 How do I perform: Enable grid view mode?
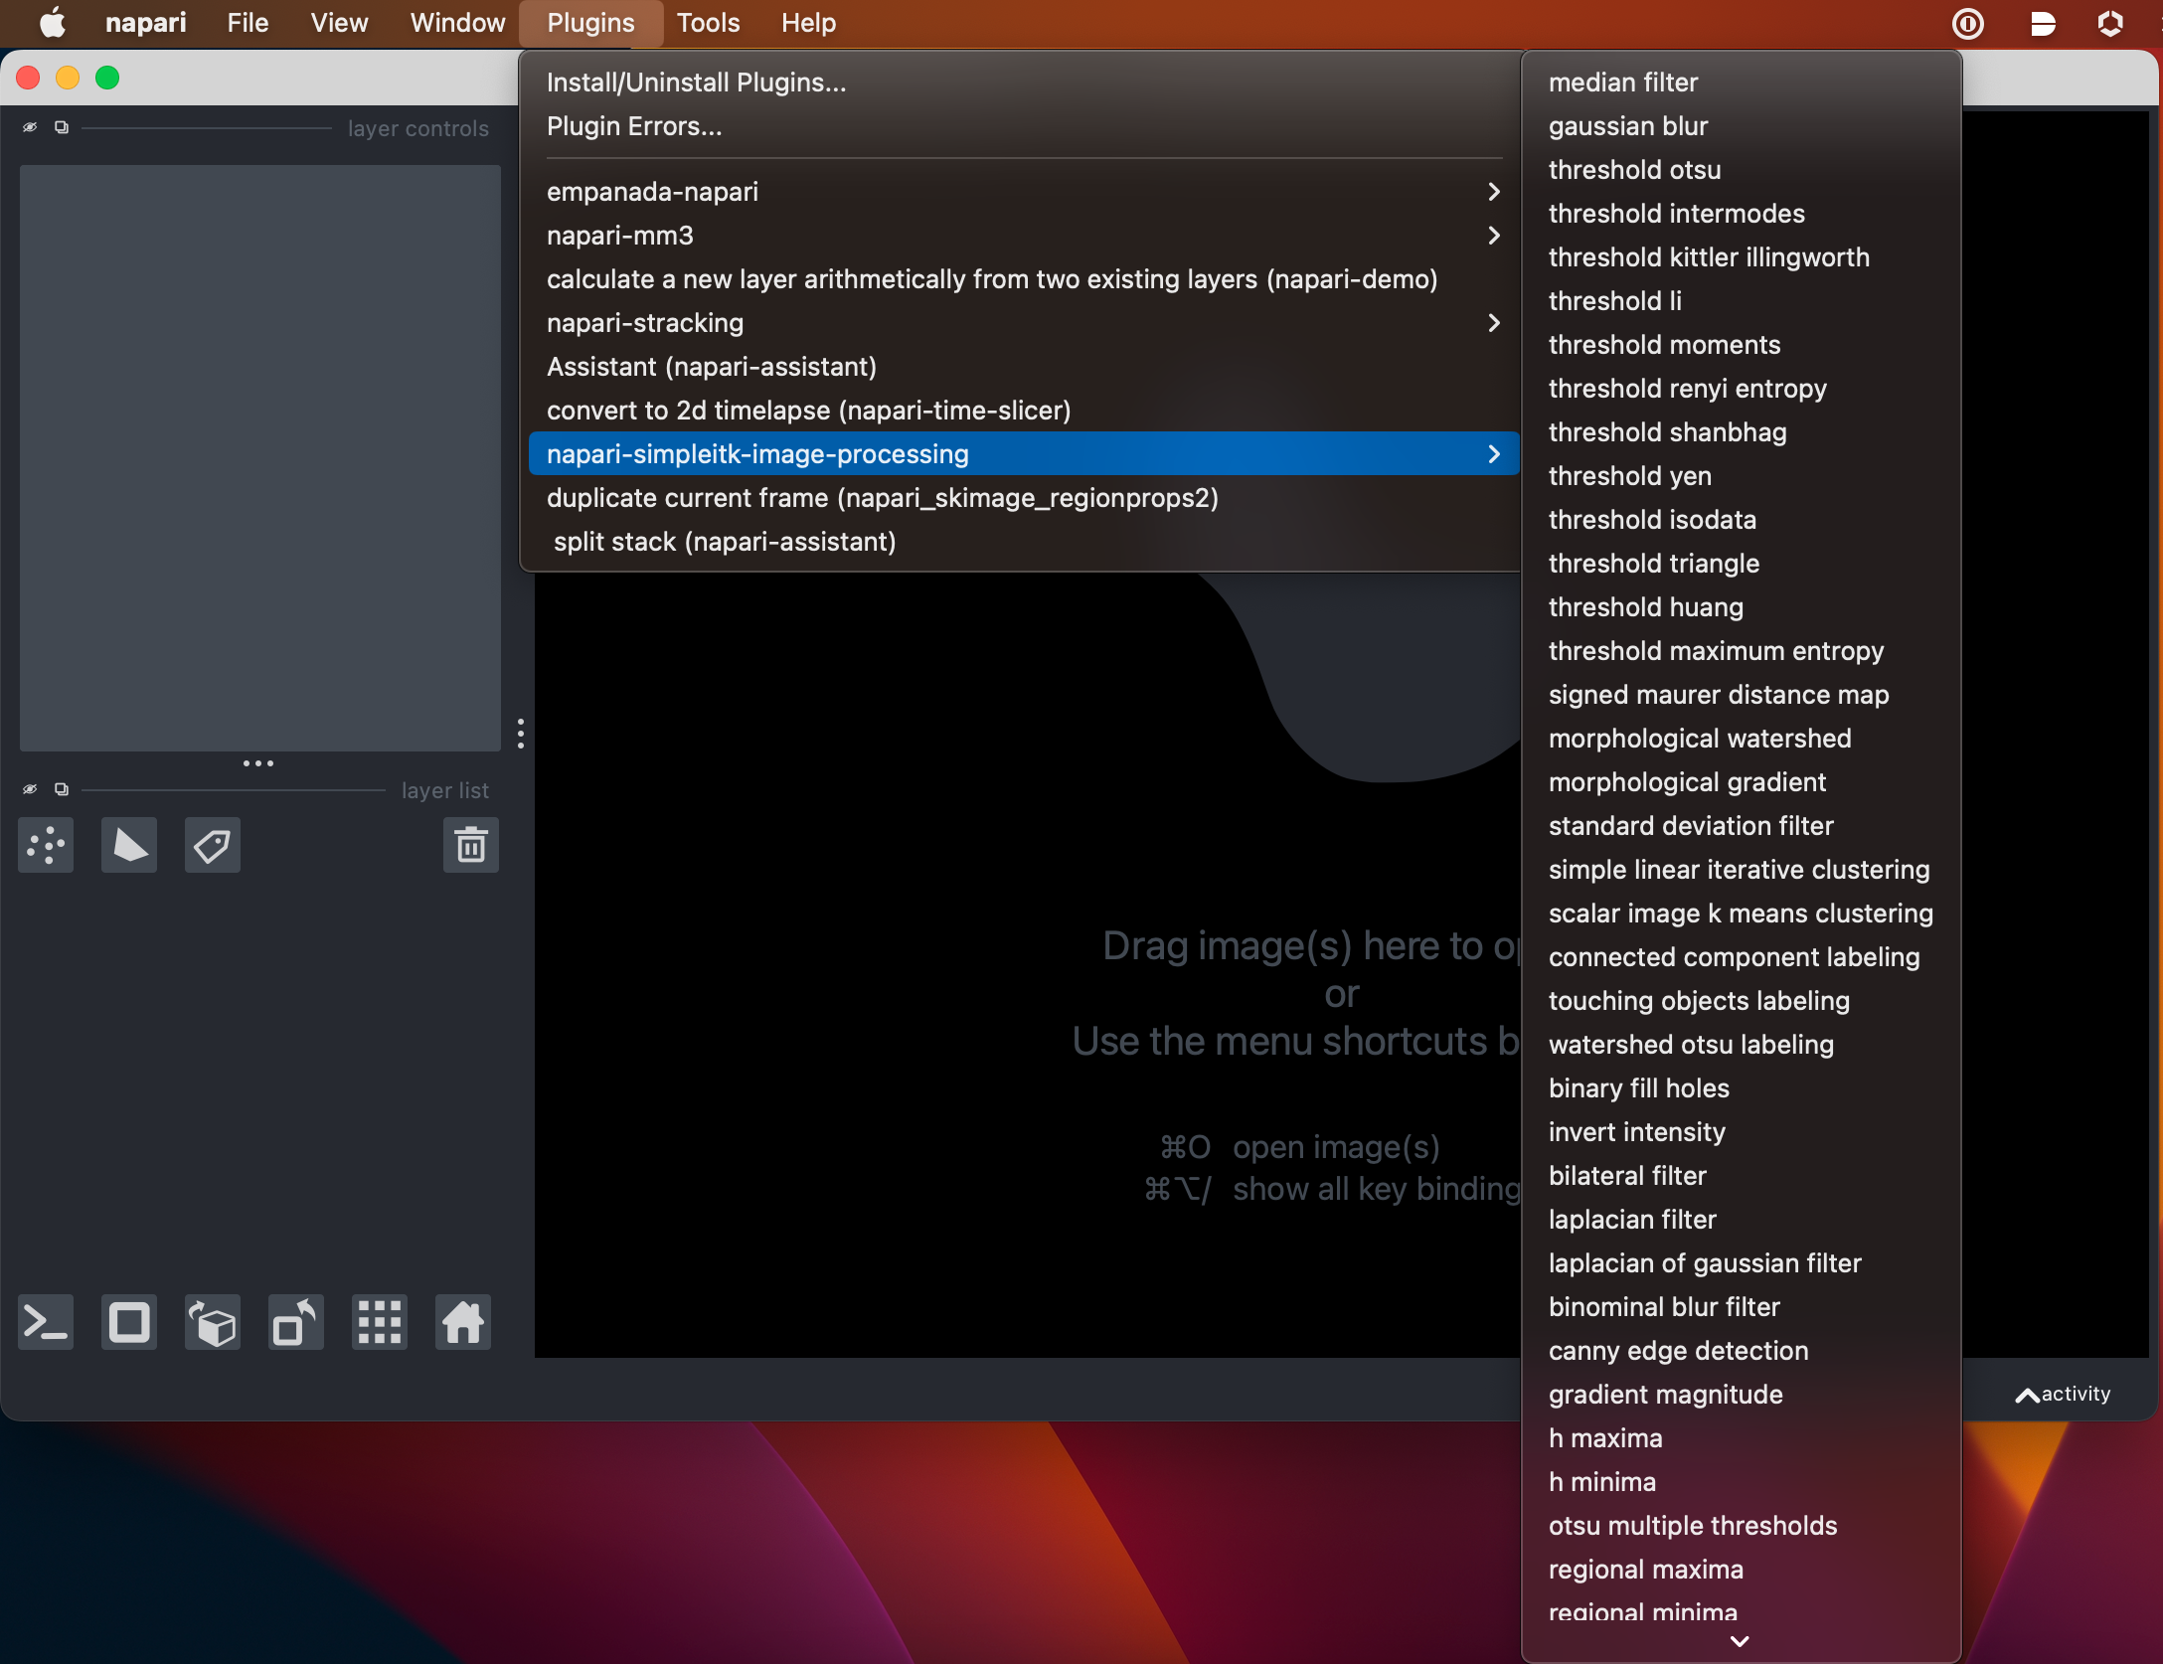379,1322
